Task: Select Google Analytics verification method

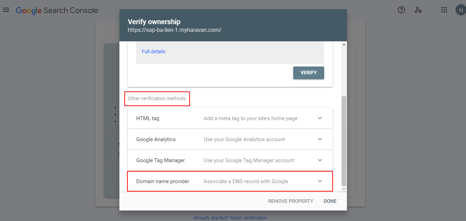Action: pyautogui.click(x=156, y=139)
